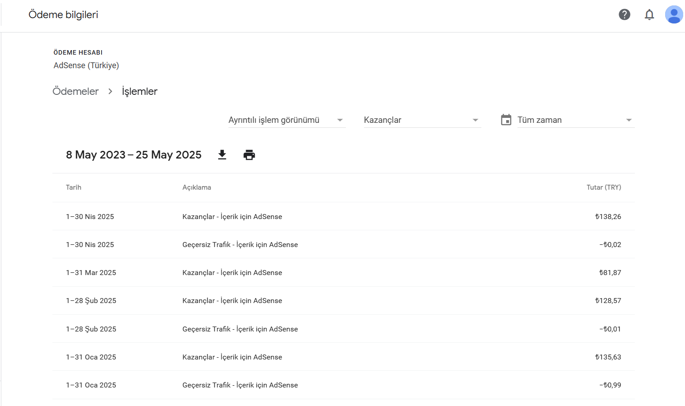Go back to Ödemeler breadcrumb
Screen dimensions: 685x406
(x=75, y=91)
